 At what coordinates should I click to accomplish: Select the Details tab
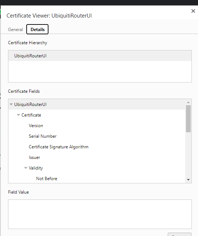(x=38, y=29)
